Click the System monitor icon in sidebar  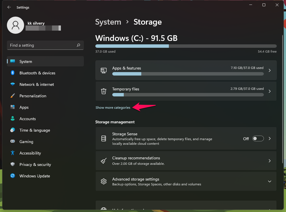(13, 61)
